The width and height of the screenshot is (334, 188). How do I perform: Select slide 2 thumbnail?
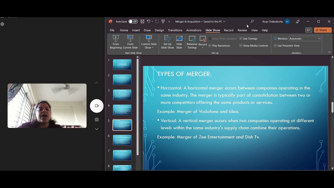[x=122, y=80]
